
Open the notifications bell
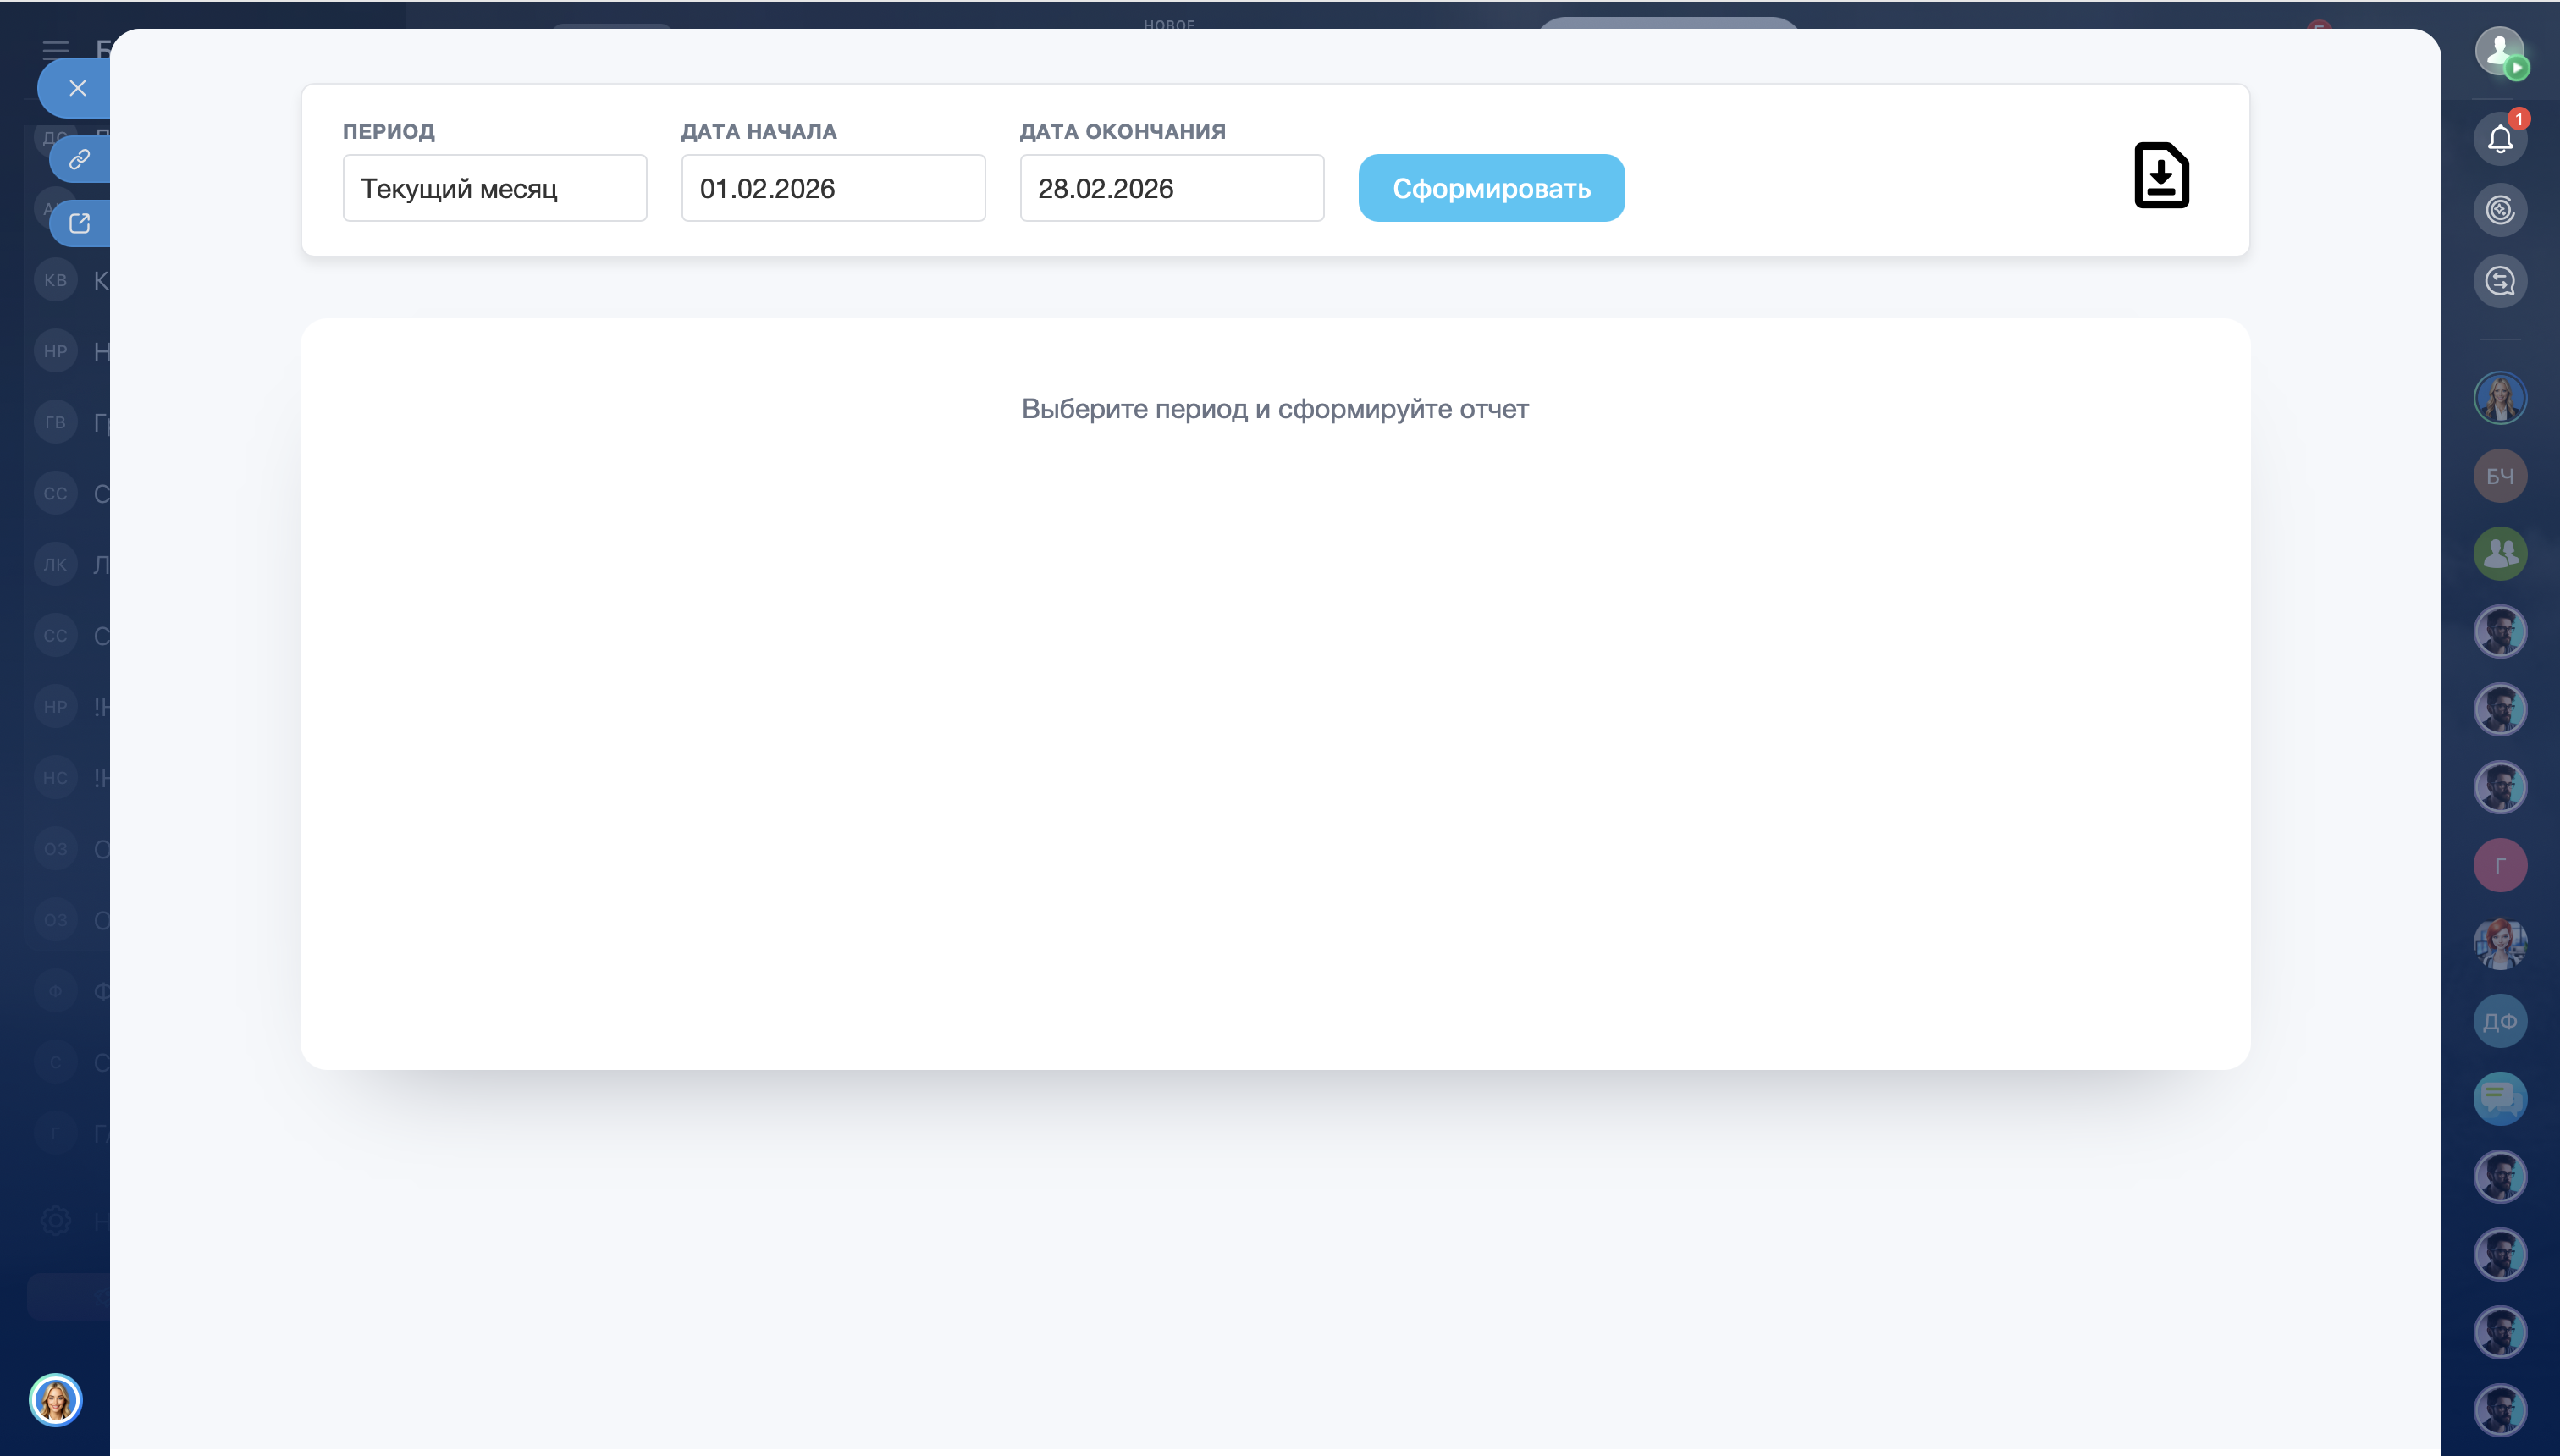point(2500,139)
